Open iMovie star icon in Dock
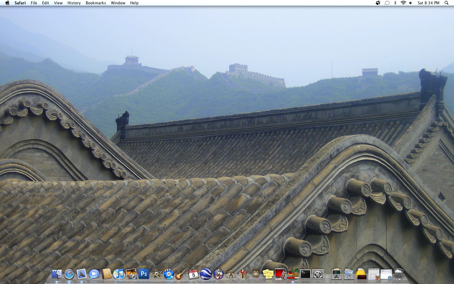This screenshot has height=284, width=454. click(156, 274)
